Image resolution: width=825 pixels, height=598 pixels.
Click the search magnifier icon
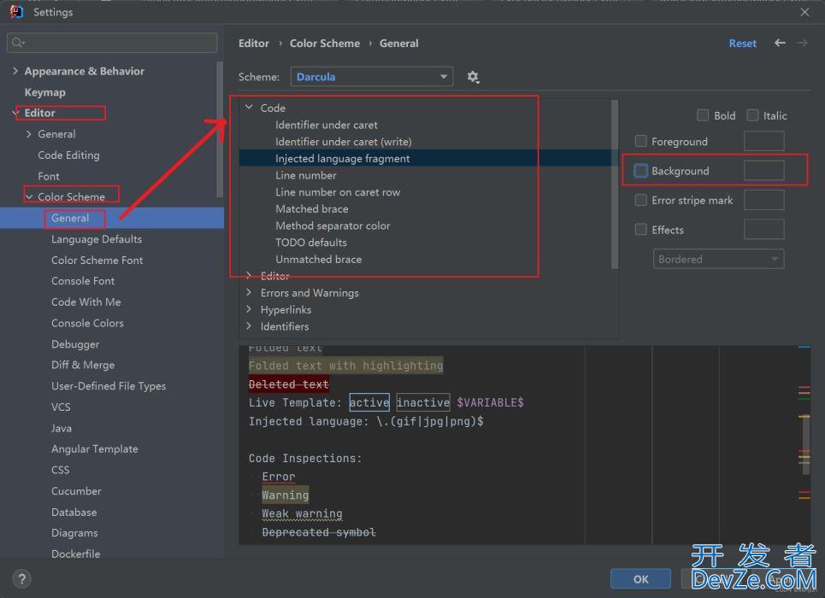(x=17, y=43)
